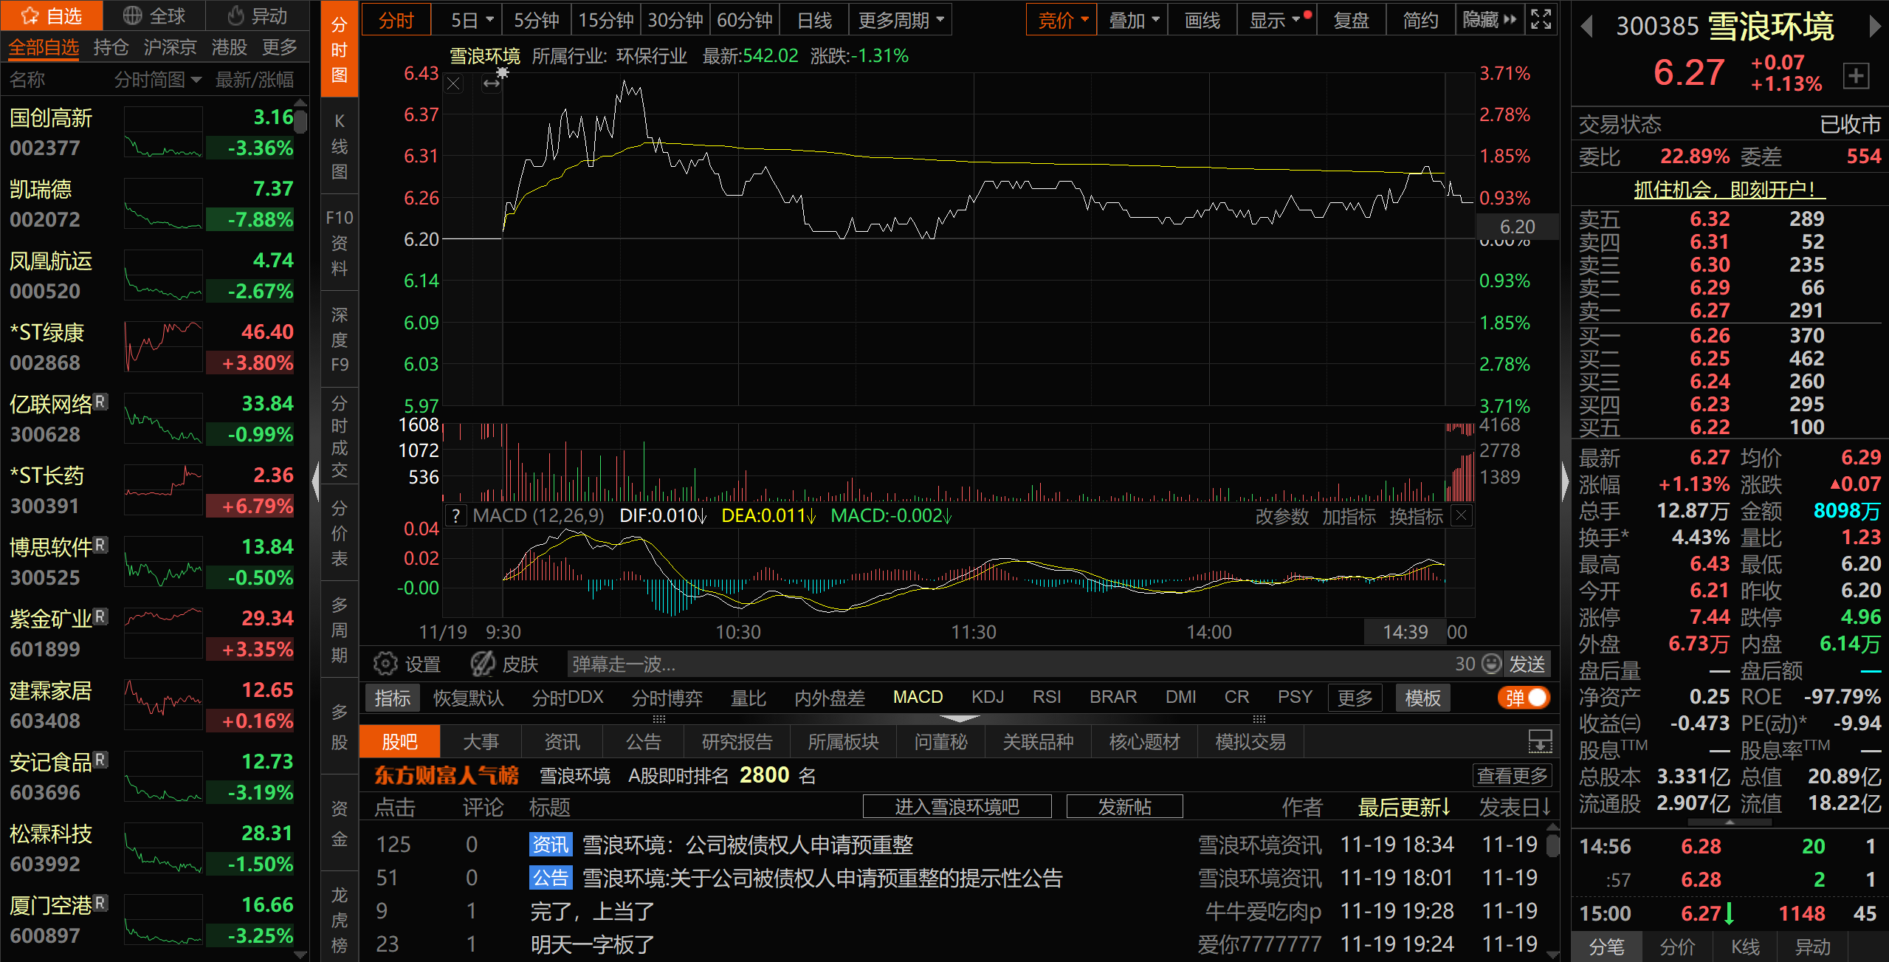The image size is (1889, 962).
Task: Toggle the 弹 danmaku switch
Action: (x=1524, y=698)
